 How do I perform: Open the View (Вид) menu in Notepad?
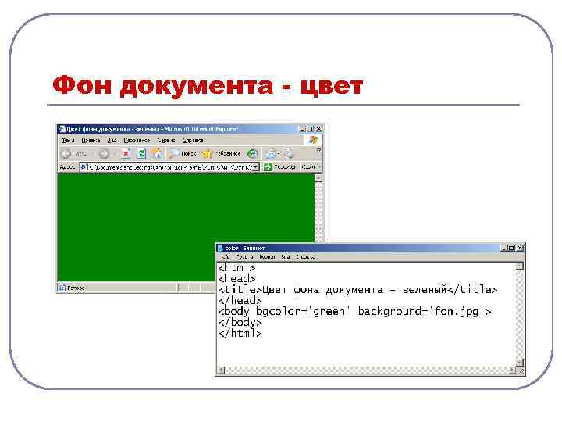[286, 257]
